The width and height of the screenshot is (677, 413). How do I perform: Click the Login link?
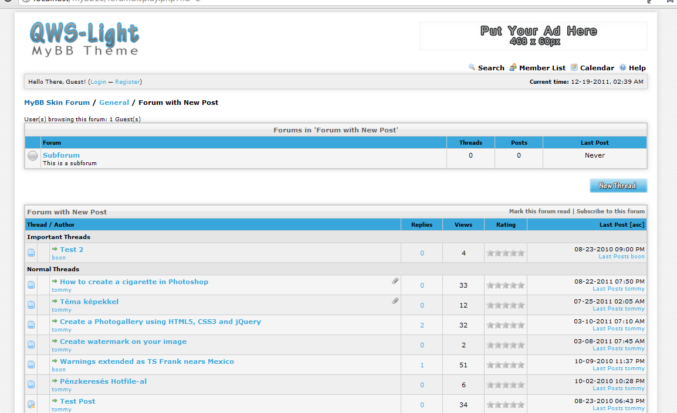pos(99,82)
